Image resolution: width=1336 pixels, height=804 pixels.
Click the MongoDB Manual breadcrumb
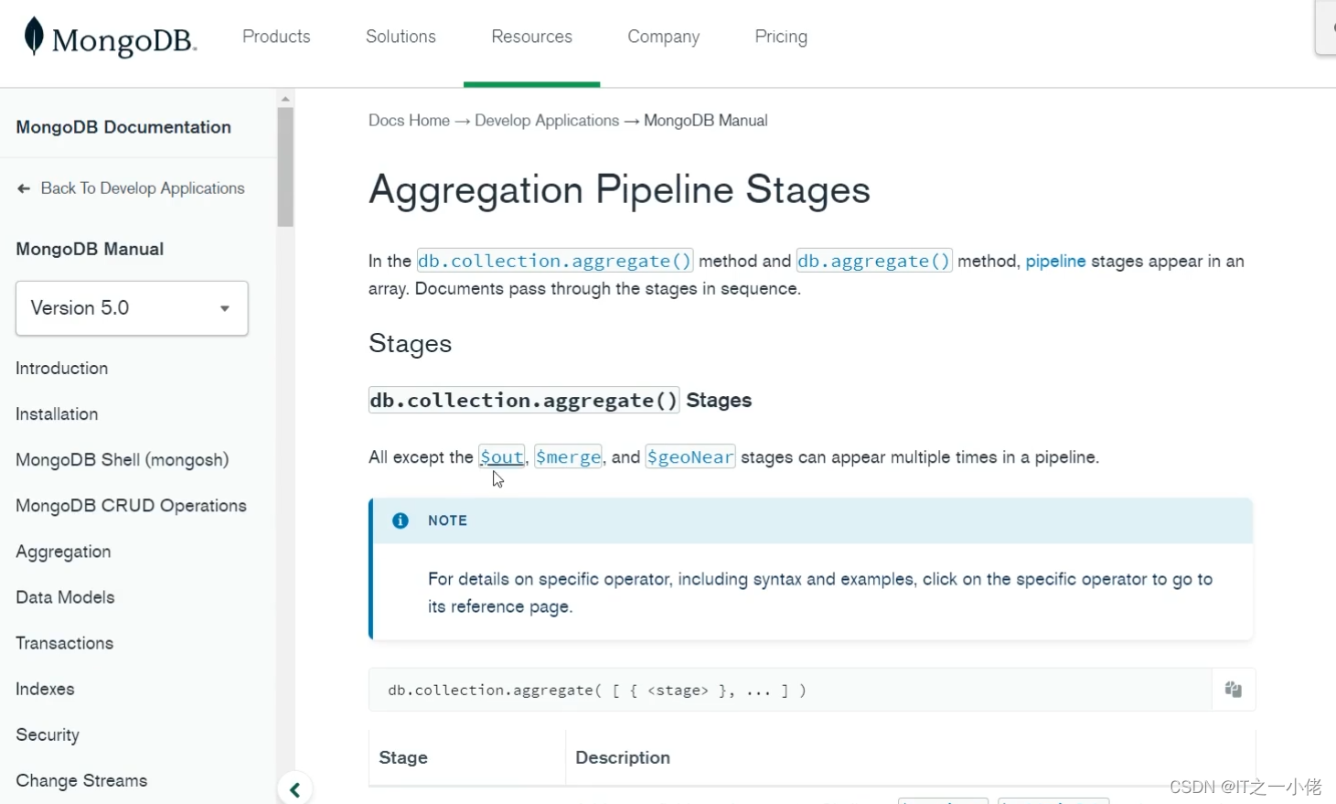point(706,121)
